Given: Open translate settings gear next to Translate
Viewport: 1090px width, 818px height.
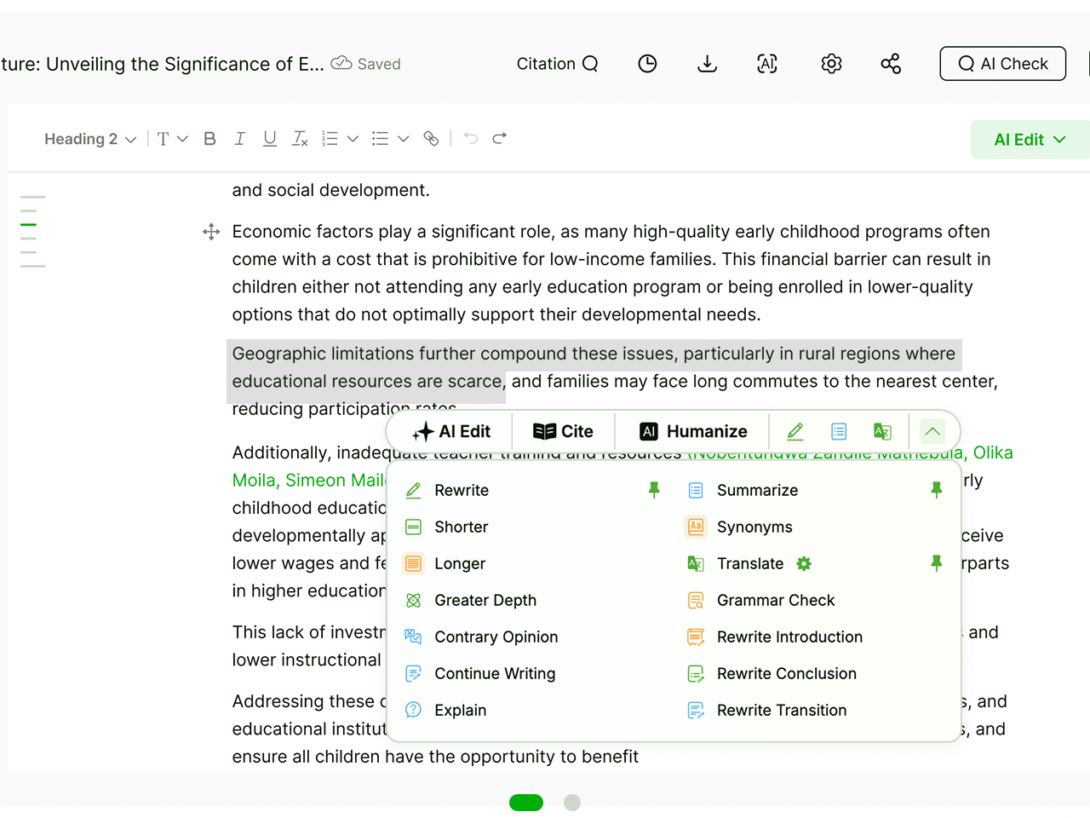Looking at the screenshot, I should click(804, 563).
